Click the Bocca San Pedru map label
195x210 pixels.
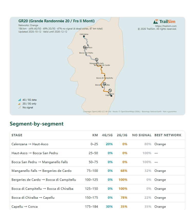pos(86,53)
